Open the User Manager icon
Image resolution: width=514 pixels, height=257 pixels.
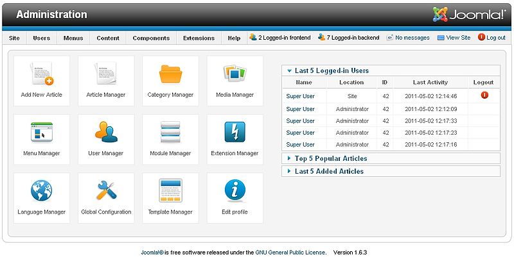click(x=106, y=132)
